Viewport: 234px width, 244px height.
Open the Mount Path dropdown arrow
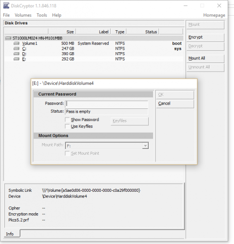coord(145,146)
